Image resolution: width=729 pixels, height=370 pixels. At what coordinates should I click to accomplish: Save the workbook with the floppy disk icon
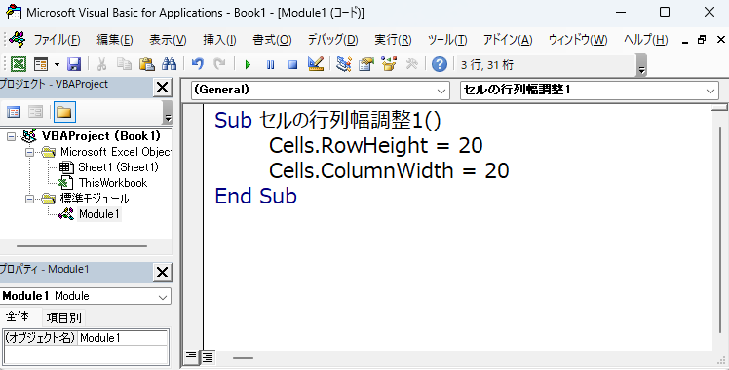point(74,64)
